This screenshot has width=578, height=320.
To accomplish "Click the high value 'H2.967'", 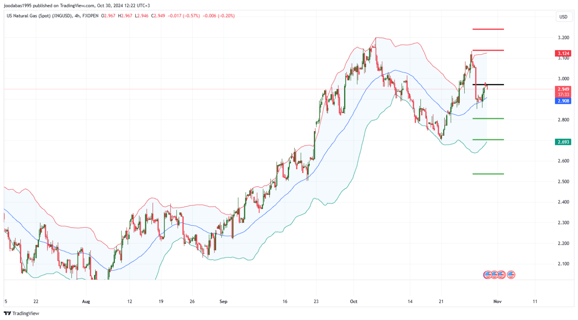I will 125,16.
